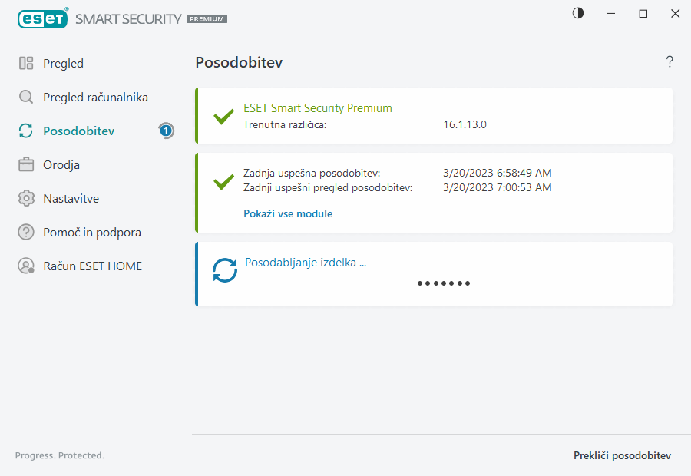Click the Pomoč in podpora question icon
Image resolution: width=691 pixels, height=476 pixels.
(x=26, y=233)
